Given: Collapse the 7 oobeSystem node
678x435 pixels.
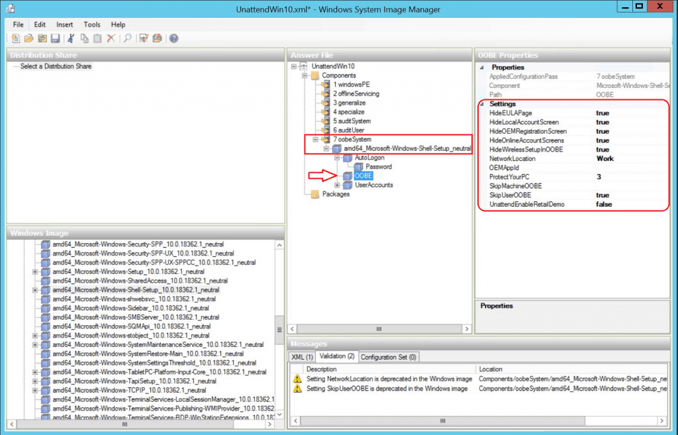Looking at the screenshot, I should tap(316, 139).
